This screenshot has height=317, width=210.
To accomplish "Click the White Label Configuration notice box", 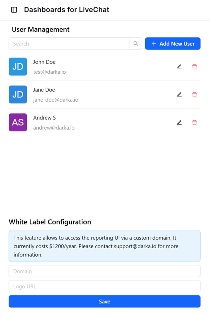I will 104,246.
